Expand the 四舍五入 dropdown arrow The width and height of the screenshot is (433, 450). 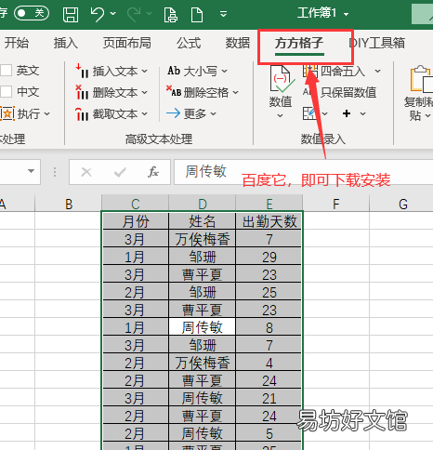[377, 72]
